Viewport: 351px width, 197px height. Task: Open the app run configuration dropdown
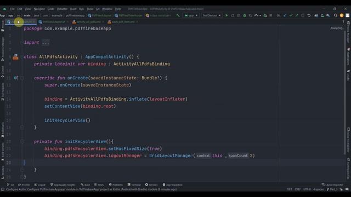191,15
